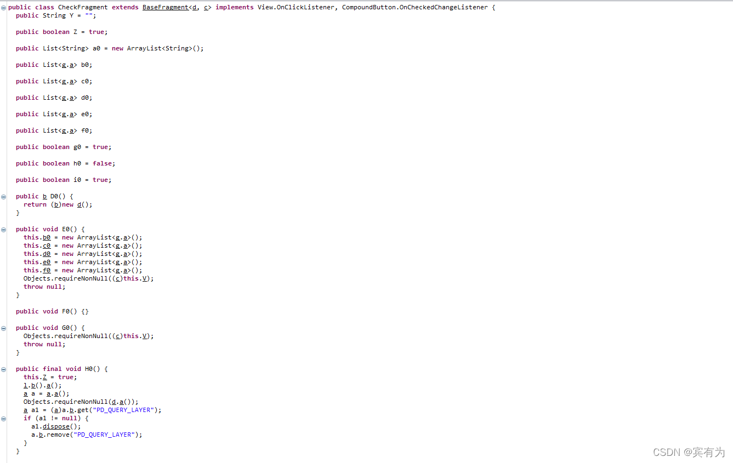Click line 'public boolean i0 = true;'

pos(64,180)
